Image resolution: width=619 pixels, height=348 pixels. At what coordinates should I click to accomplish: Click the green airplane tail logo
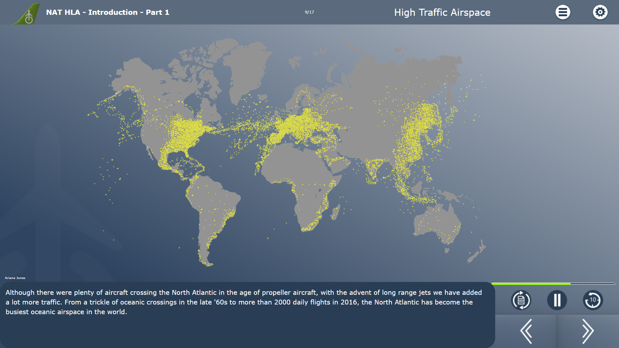coord(26,14)
